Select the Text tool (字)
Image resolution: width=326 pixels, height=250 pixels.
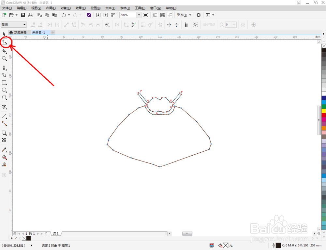[4, 107]
